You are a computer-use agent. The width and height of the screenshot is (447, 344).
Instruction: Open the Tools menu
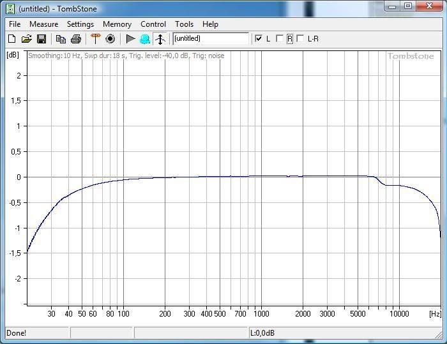click(184, 24)
